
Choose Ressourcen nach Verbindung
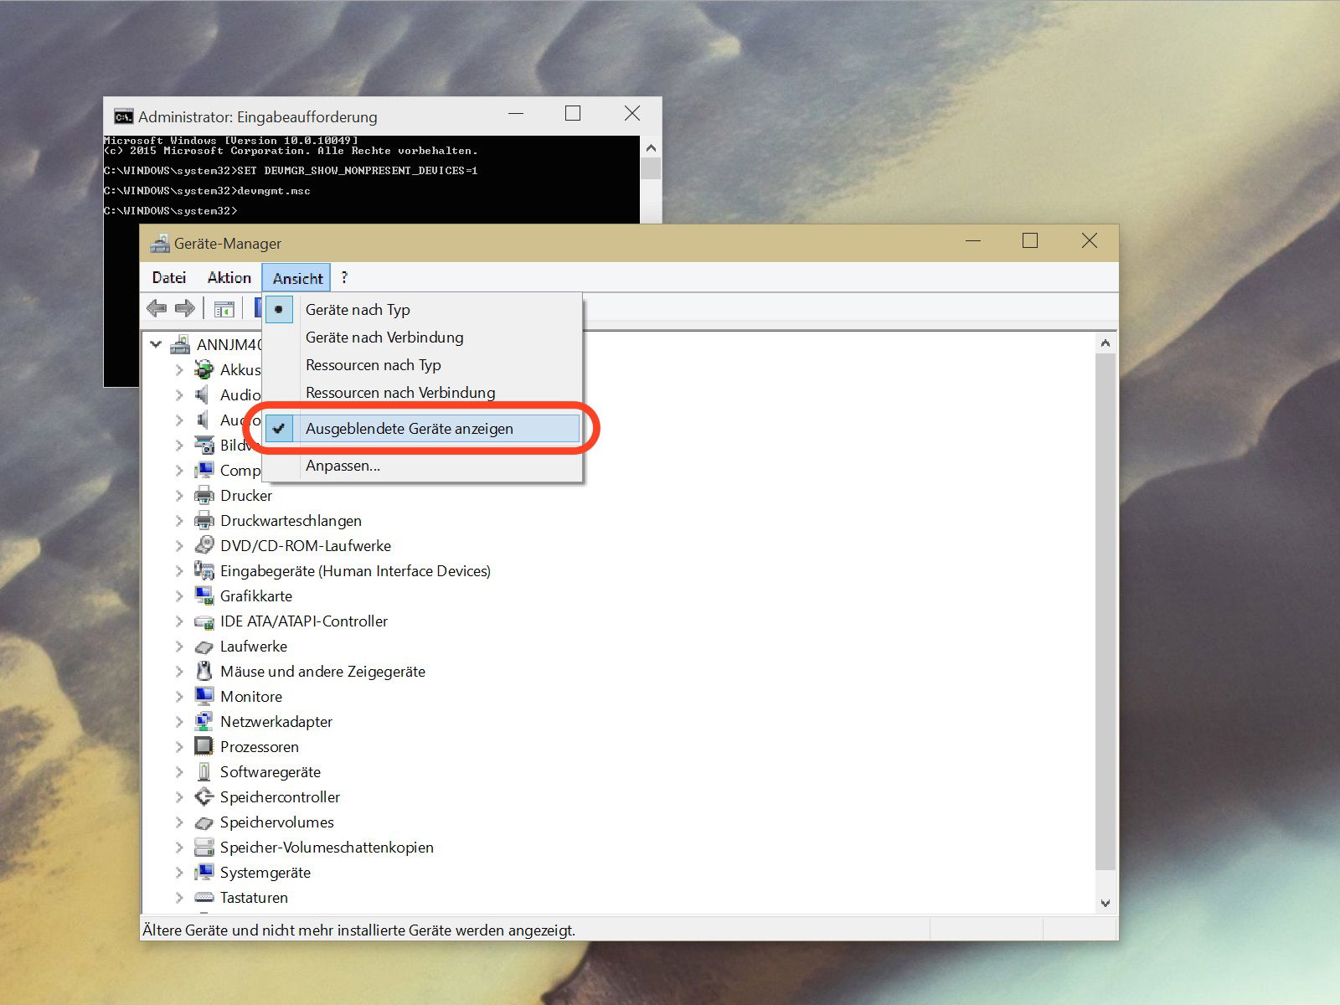(x=423, y=392)
